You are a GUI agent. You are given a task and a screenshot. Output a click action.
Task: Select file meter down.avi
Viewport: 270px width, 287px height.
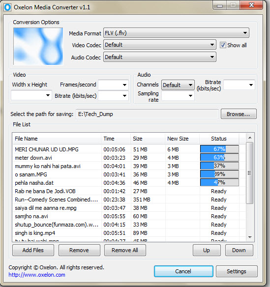coord(33,158)
